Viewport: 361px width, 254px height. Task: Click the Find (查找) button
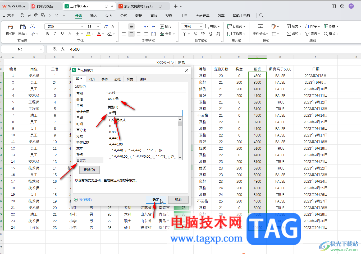331,34
